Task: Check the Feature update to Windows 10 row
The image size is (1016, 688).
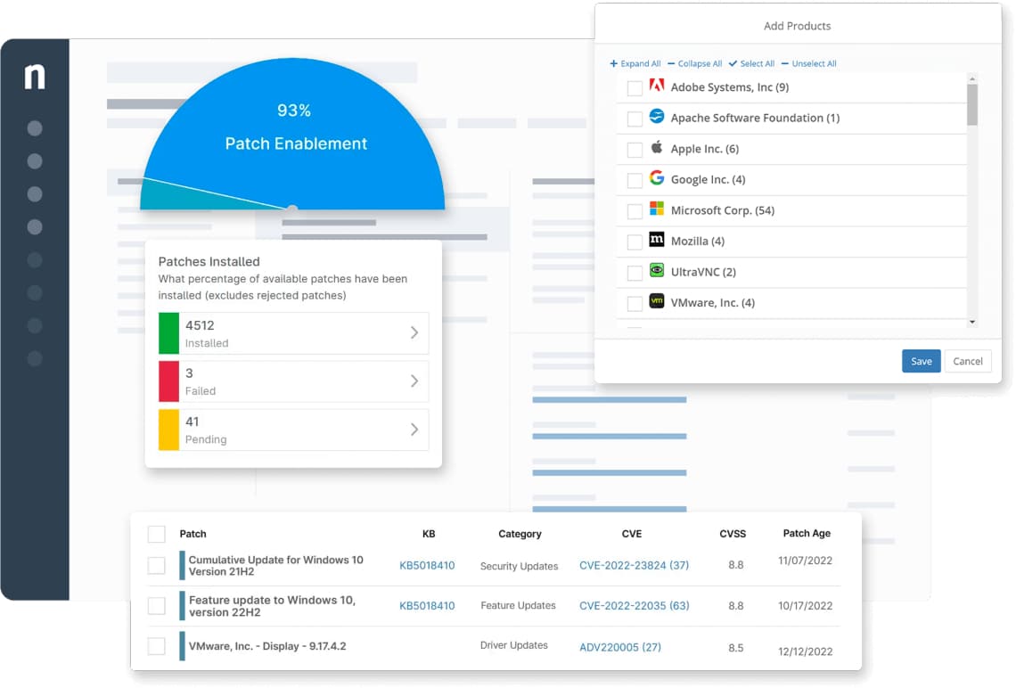Action: (157, 606)
